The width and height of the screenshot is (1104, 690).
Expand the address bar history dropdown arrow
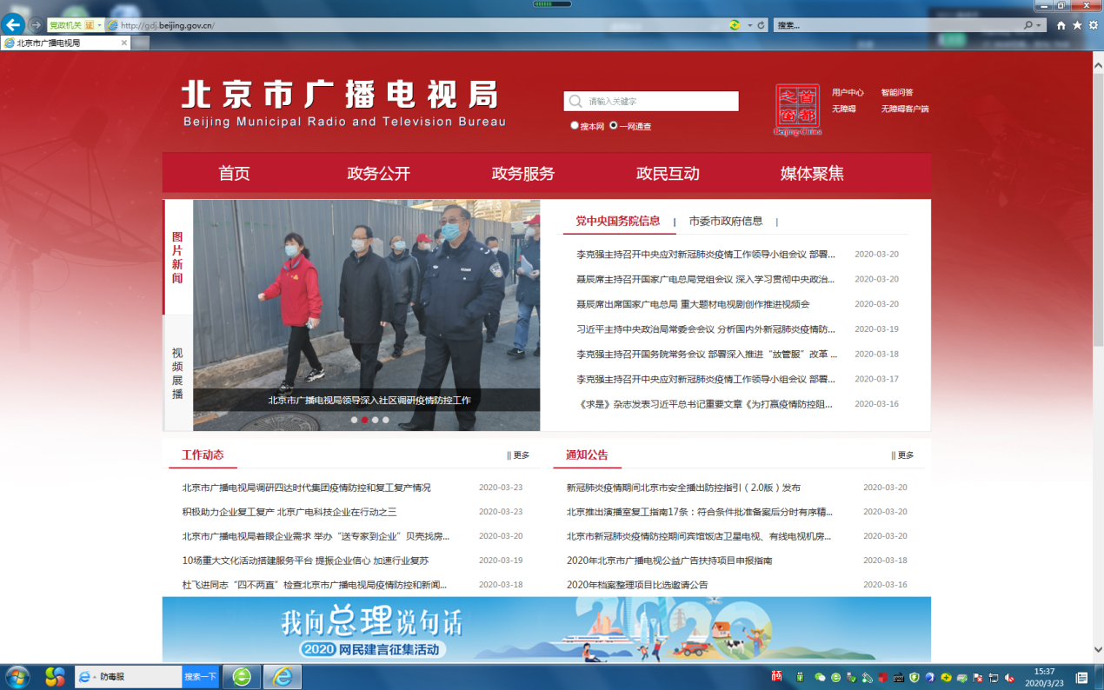tap(749, 25)
